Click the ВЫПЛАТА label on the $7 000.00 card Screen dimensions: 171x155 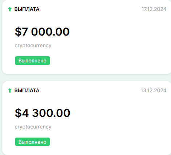(x=27, y=9)
